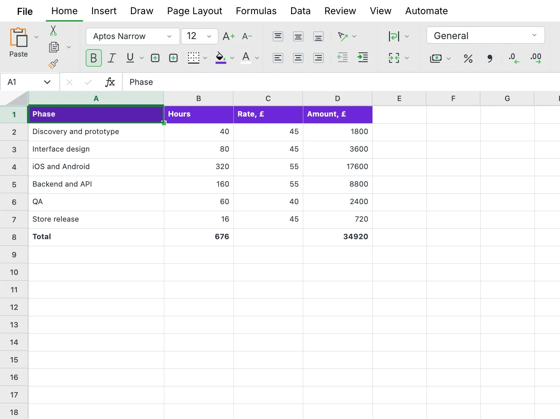Apply comma style number format
The height and width of the screenshot is (419, 560).
[489, 59]
